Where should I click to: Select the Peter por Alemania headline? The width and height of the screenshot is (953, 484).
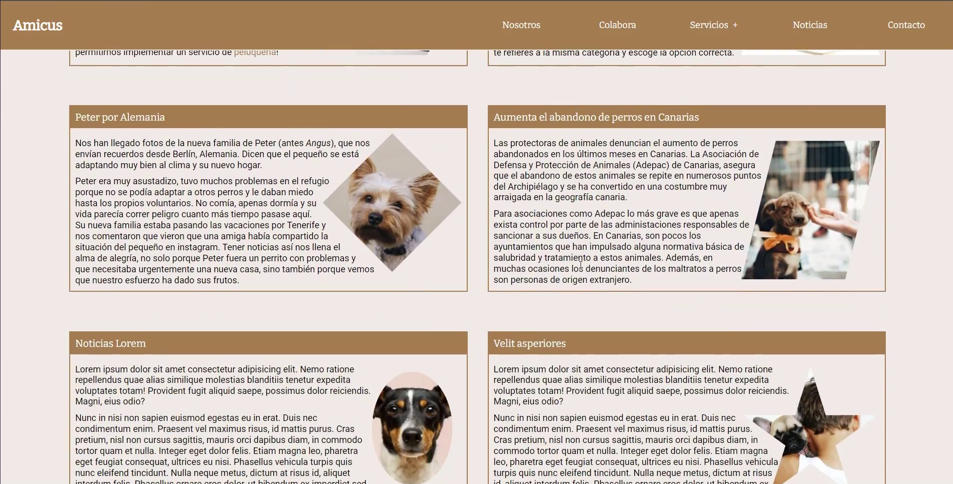click(x=120, y=117)
